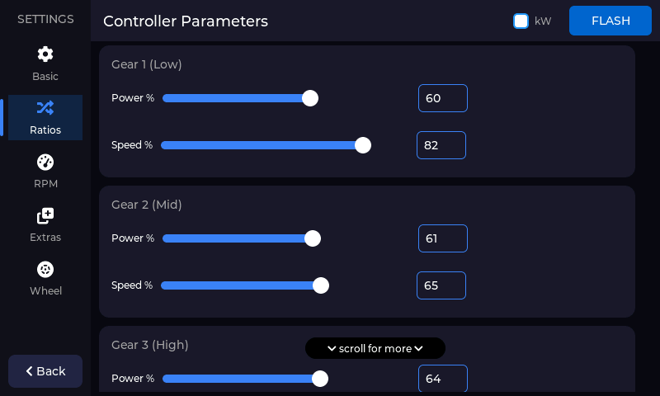Focus Gear 2 Power value field
This screenshot has width=660, height=396.
442,238
